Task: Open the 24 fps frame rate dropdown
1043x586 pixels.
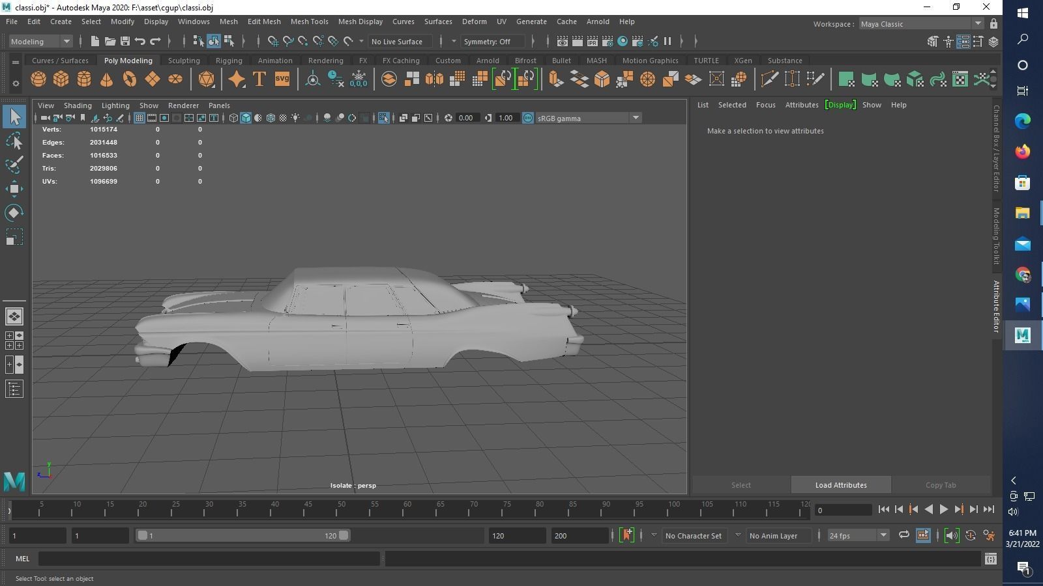Action: (x=883, y=535)
